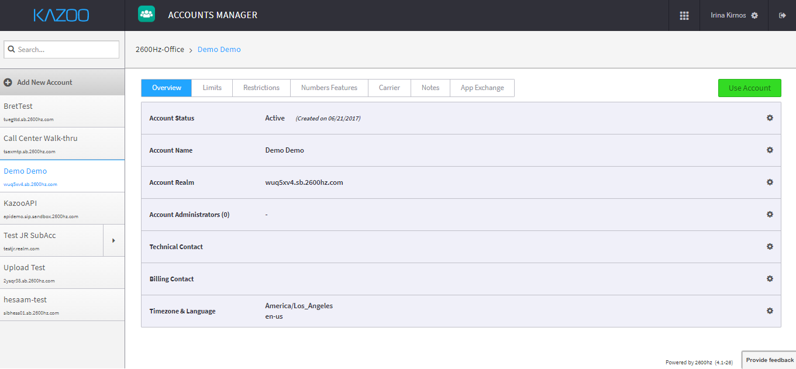Open the Restrictions tab

point(261,88)
